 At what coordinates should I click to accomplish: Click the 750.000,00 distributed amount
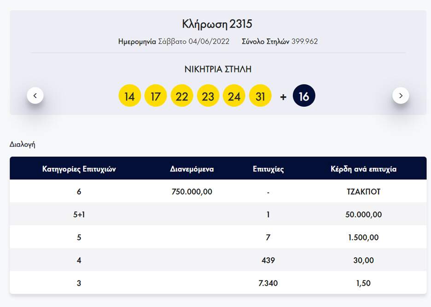point(192,192)
